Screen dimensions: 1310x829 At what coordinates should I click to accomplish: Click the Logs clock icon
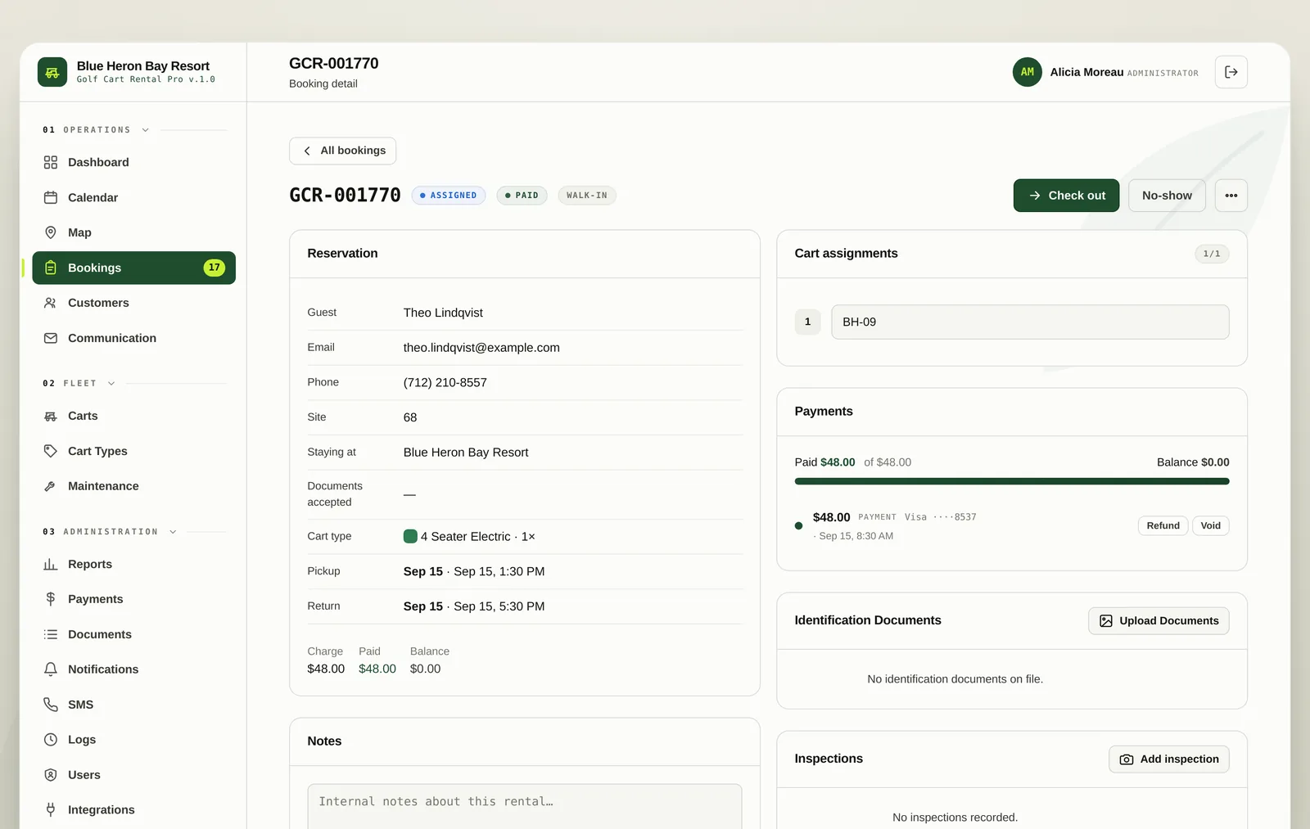pos(51,740)
